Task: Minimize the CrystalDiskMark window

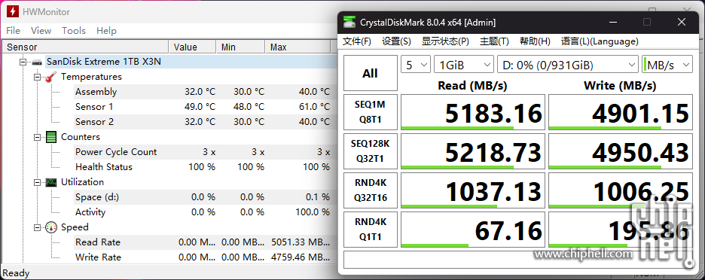Action: click(x=612, y=22)
